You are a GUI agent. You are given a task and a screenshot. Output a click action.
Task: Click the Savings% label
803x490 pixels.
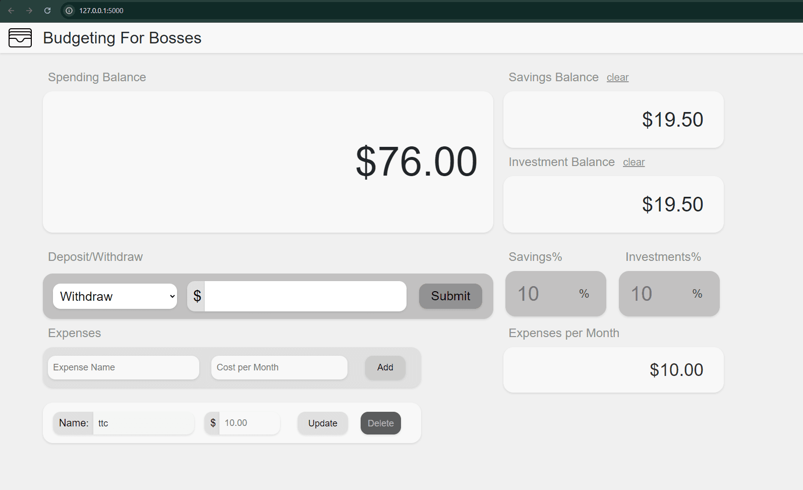click(535, 257)
